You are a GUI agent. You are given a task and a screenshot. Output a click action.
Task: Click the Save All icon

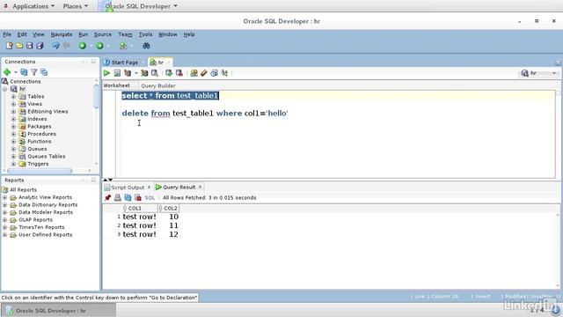(40, 46)
